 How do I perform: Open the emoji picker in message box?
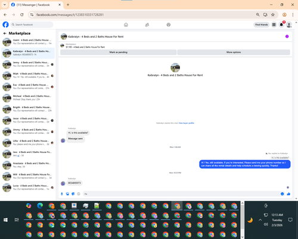point(282,194)
